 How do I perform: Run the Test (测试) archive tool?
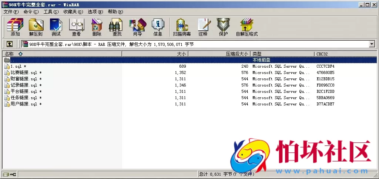[x=56, y=25]
